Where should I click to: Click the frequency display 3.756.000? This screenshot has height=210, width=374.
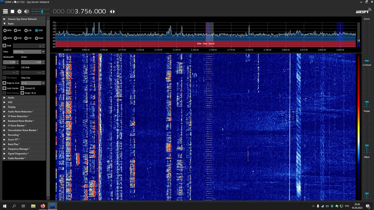click(79, 11)
